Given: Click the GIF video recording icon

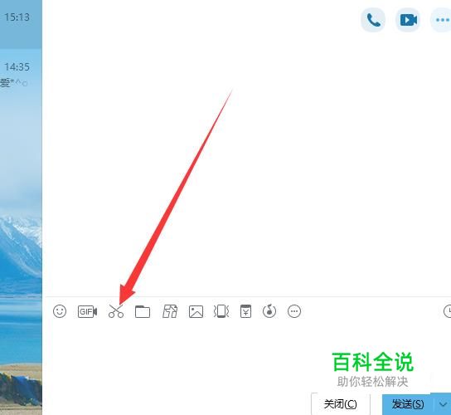Looking at the screenshot, I should 87,311.
